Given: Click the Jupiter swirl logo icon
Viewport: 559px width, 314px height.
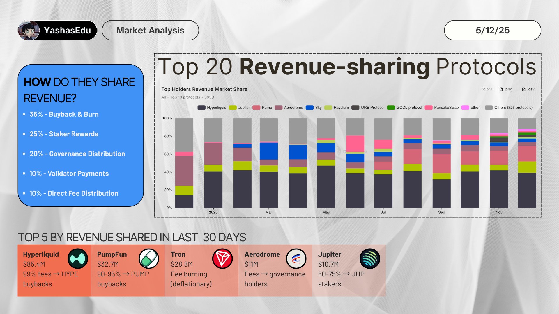Looking at the screenshot, I should tap(369, 258).
